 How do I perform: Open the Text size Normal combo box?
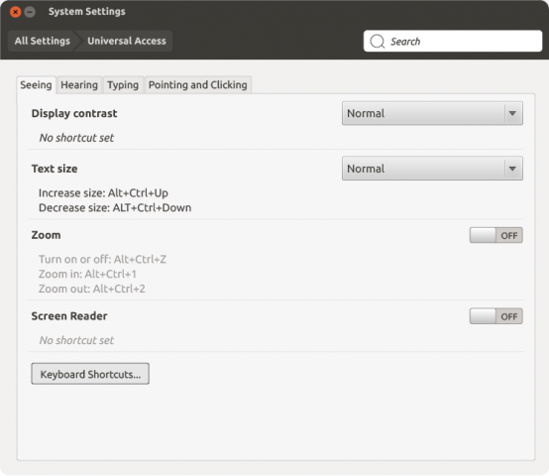pyautogui.click(x=432, y=169)
